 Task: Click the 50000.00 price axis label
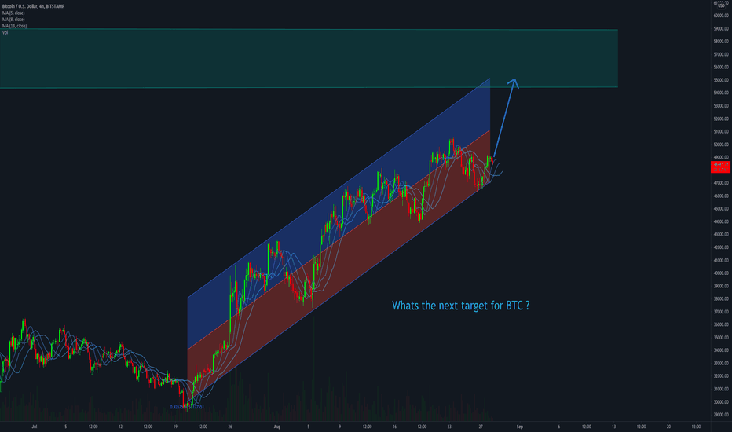721,145
